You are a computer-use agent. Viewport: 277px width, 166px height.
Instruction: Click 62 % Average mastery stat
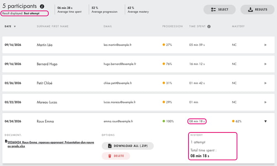(x=138, y=10)
